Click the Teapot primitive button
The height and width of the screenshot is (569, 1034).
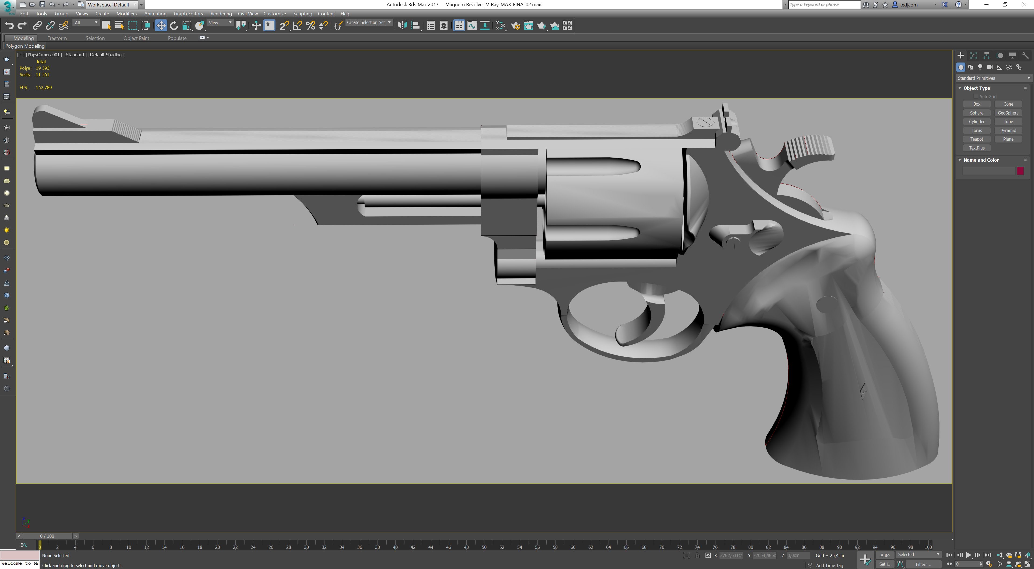tap(977, 139)
